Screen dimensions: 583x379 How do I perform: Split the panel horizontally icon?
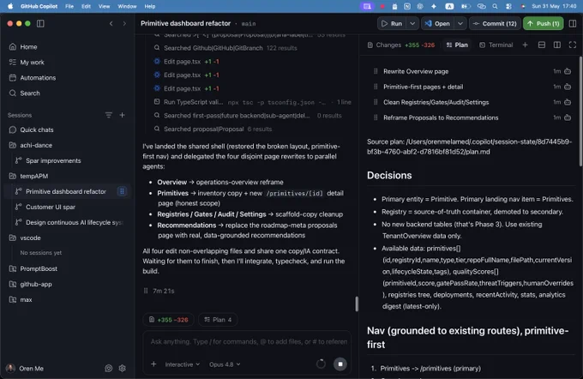542,45
